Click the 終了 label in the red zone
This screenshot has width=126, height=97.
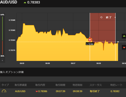(109, 17)
